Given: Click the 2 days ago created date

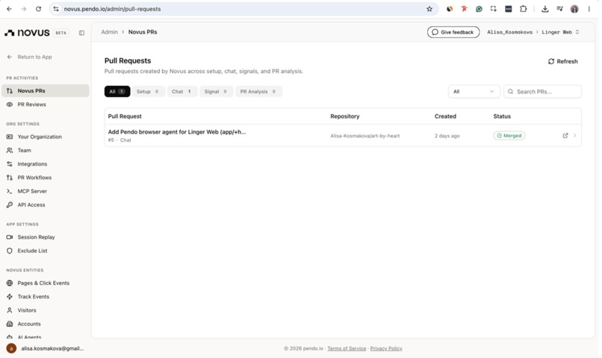Looking at the screenshot, I should [x=447, y=136].
